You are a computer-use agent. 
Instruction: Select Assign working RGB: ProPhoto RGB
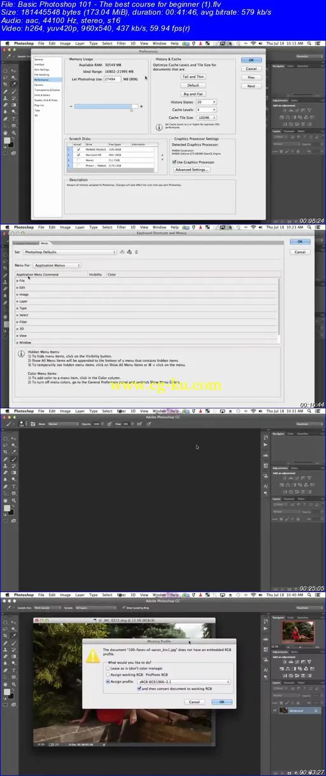point(108,675)
